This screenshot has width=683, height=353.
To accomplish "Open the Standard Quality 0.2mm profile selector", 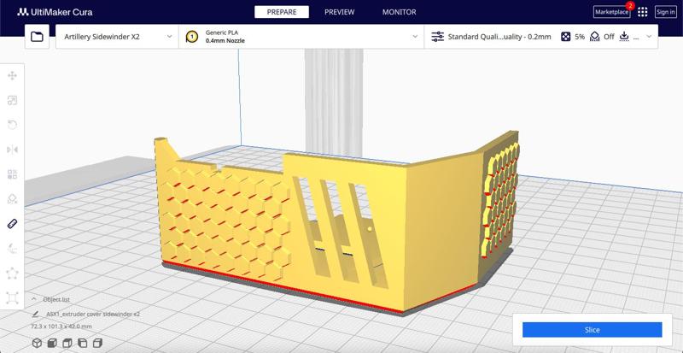I will tap(499, 37).
